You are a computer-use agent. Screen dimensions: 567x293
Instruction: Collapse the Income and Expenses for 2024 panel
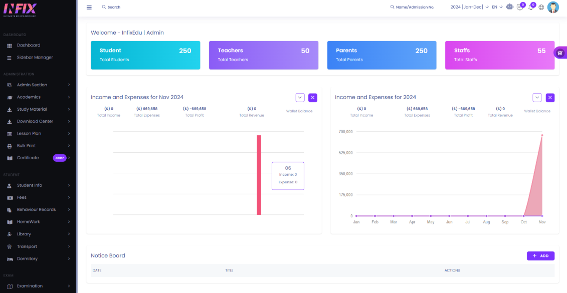pyautogui.click(x=537, y=98)
